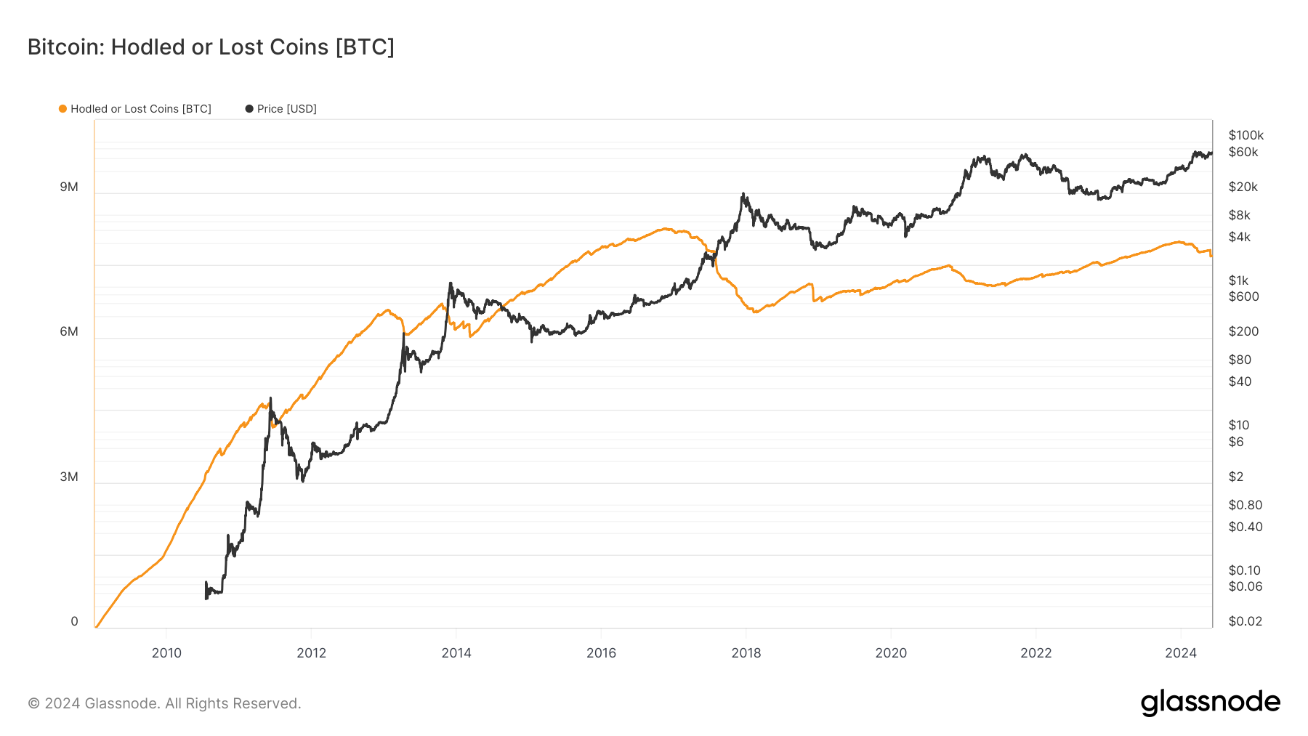Viewport: 1308px width, 736px height.
Task: Click the chart title Bitcoin: Hodled or Lost Coins
Action: click(211, 47)
